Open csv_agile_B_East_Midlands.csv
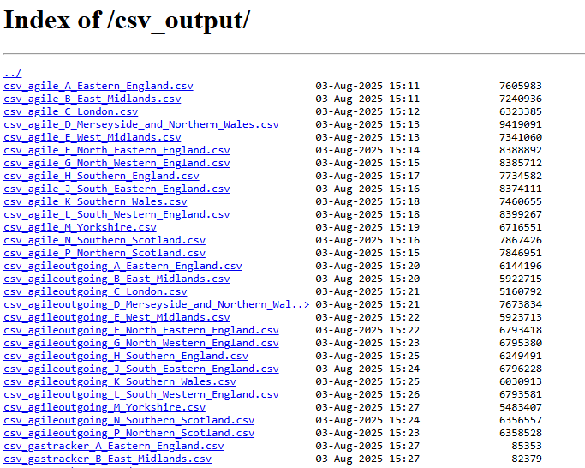The image size is (585, 468). (x=93, y=99)
